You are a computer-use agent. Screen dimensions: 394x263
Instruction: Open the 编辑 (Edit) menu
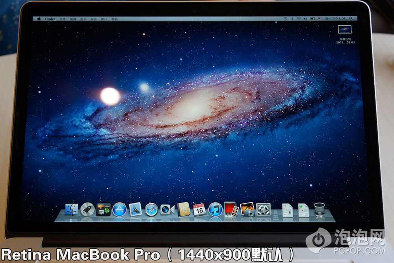coord(73,19)
